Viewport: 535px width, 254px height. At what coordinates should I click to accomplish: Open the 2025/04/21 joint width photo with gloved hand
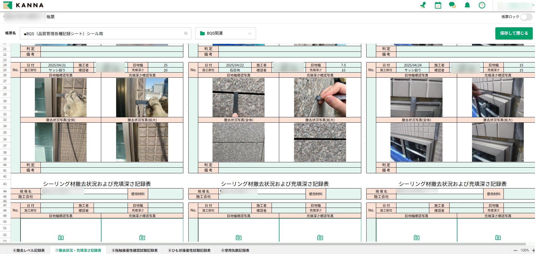[61, 97]
